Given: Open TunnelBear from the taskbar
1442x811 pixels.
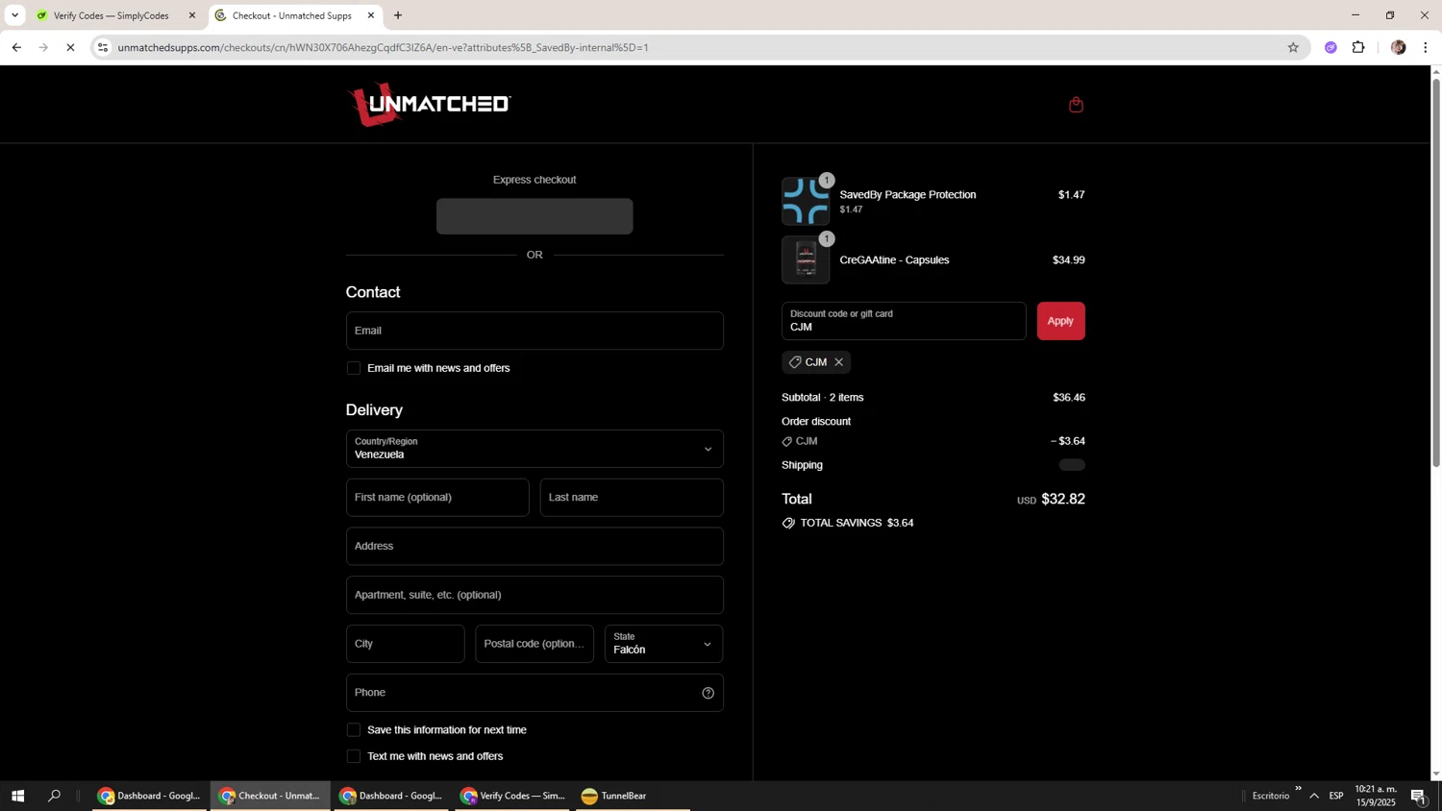Looking at the screenshot, I should (x=633, y=796).
